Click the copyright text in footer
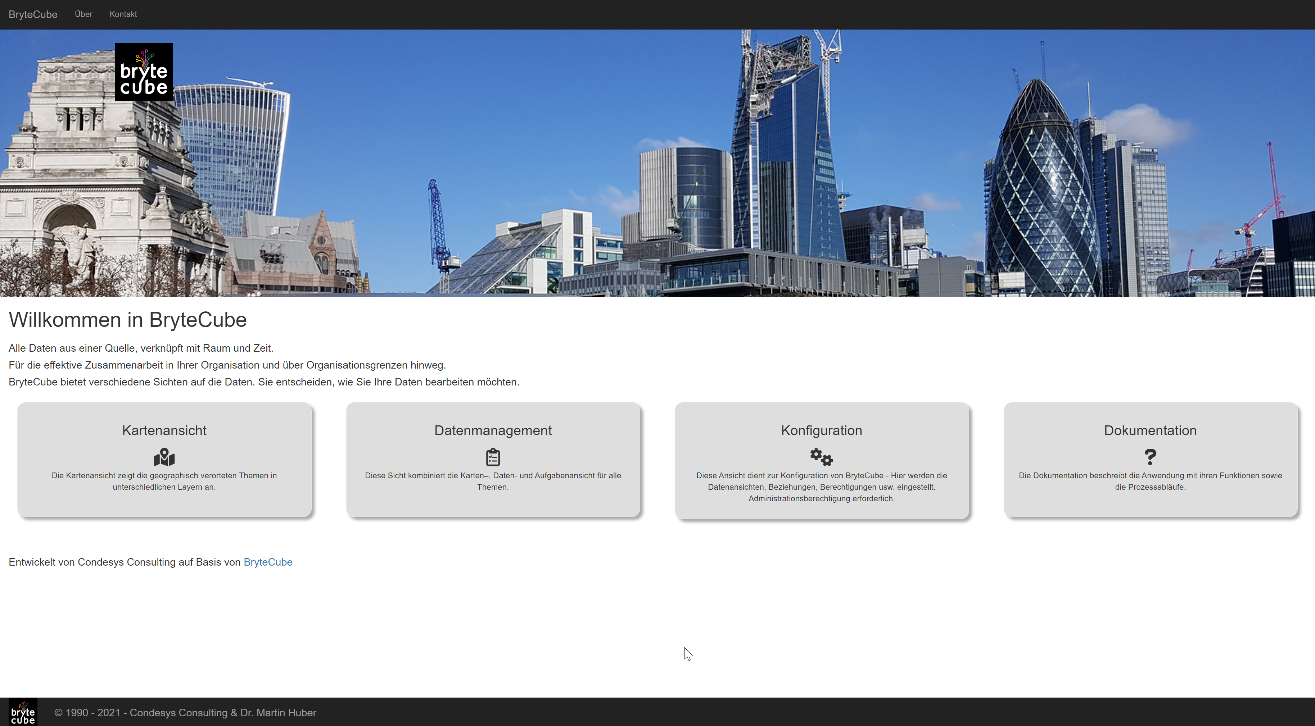Viewport: 1315px width, 726px height. pyautogui.click(x=185, y=713)
